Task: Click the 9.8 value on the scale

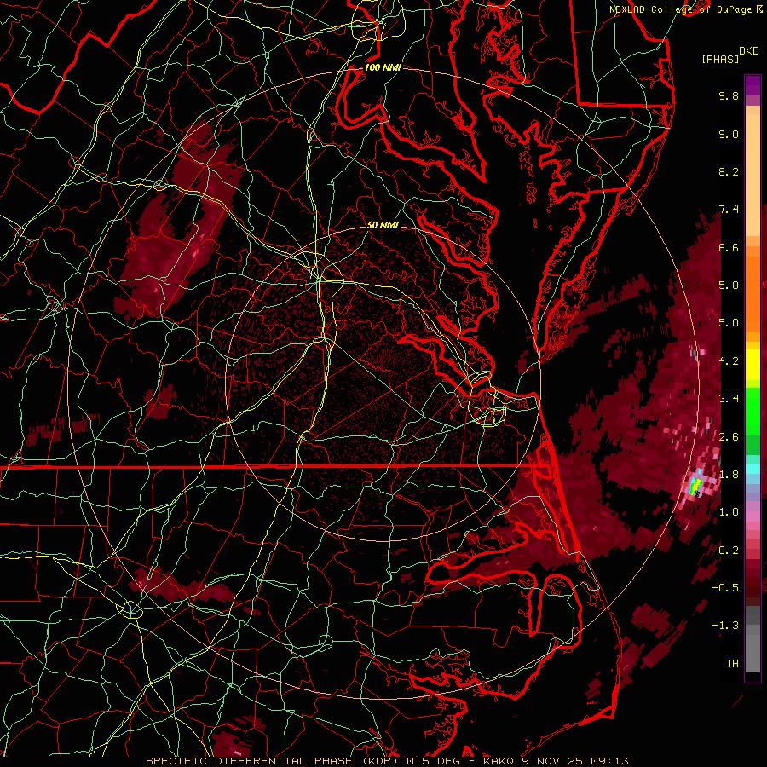Action: [729, 95]
